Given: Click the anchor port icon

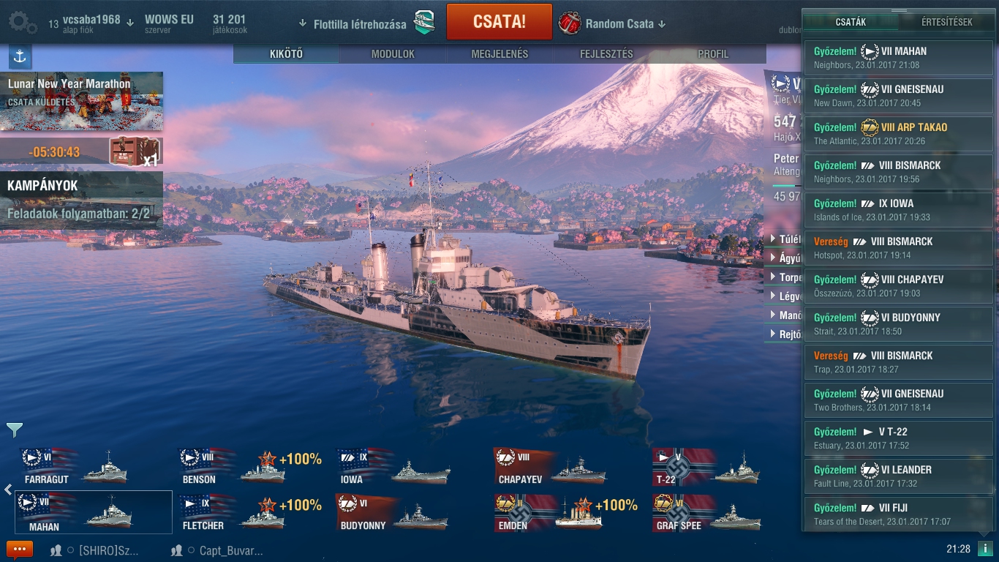Looking at the screenshot, I should [x=20, y=56].
